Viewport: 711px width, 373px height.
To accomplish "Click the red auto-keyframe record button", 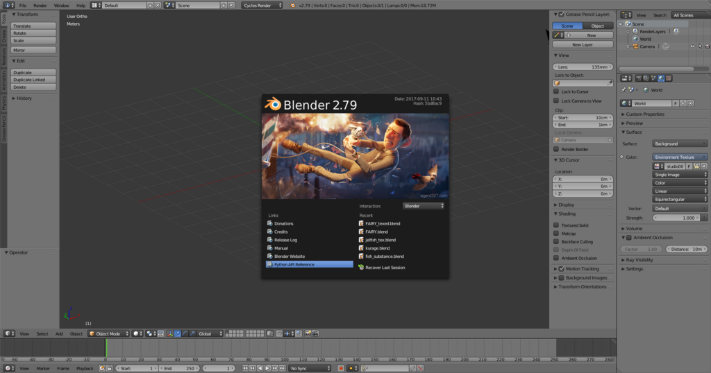I will tap(340, 368).
